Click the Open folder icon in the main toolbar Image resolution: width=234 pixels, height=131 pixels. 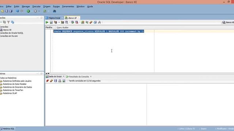tap(3, 11)
